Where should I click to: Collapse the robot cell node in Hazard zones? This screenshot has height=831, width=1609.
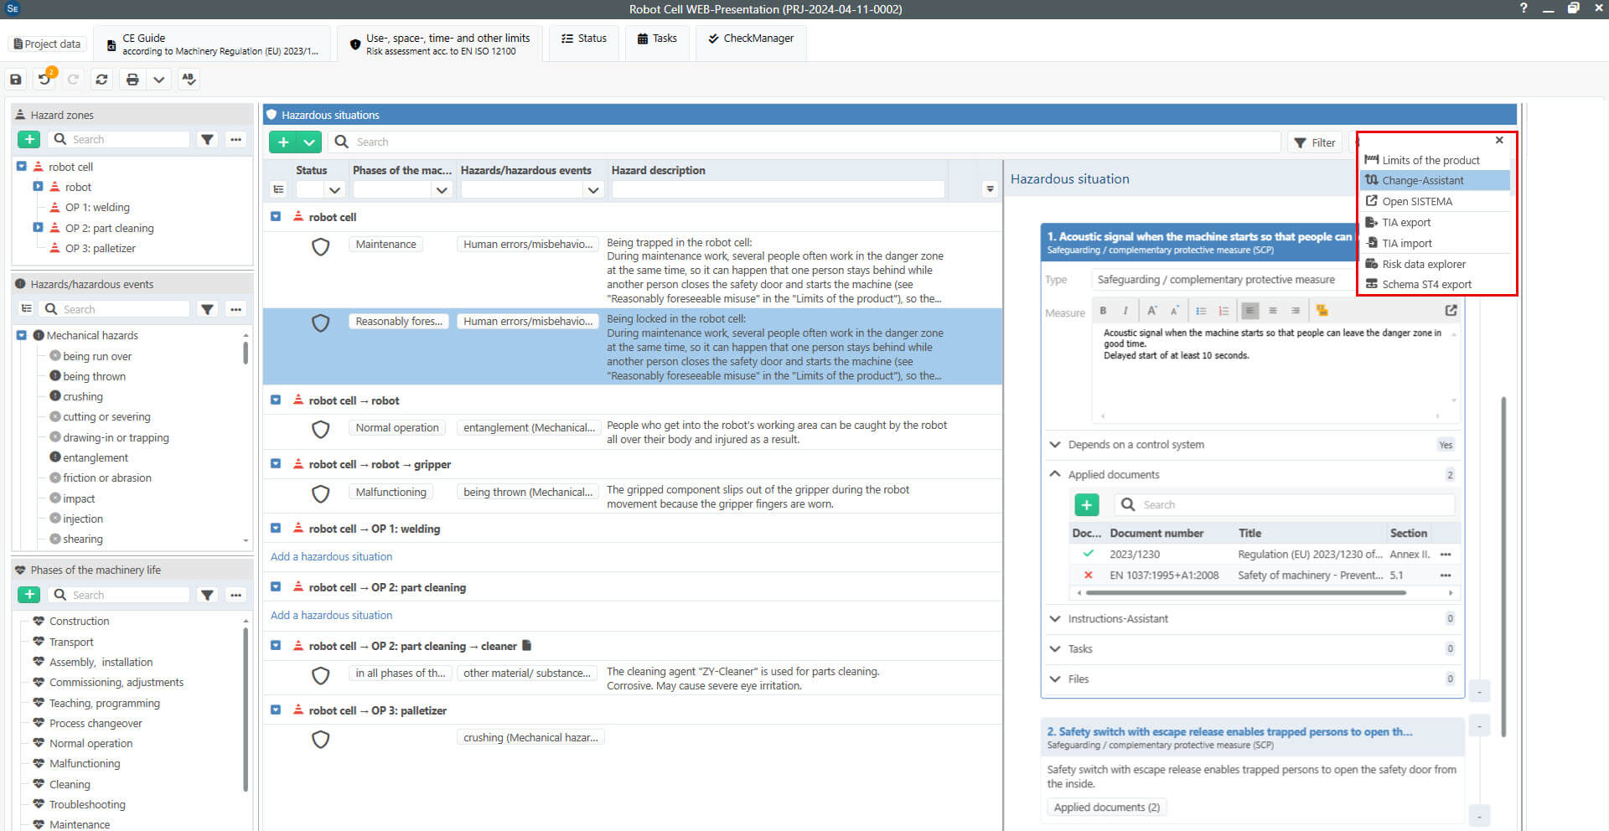click(22, 166)
